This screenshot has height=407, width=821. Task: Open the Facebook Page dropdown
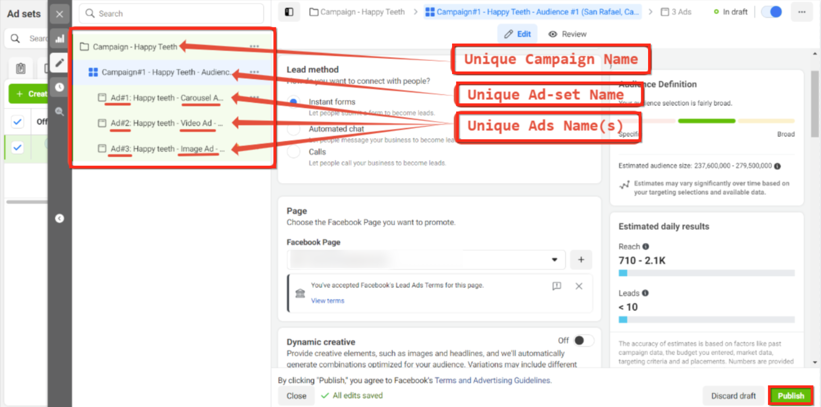(x=426, y=260)
